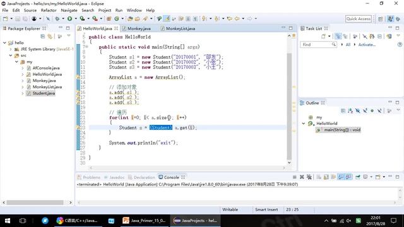Open the Run button dropdown arrow
Image resolution: width=404 pixels, height=227 pixels.
pyautogui.click(x=76, y=18)
